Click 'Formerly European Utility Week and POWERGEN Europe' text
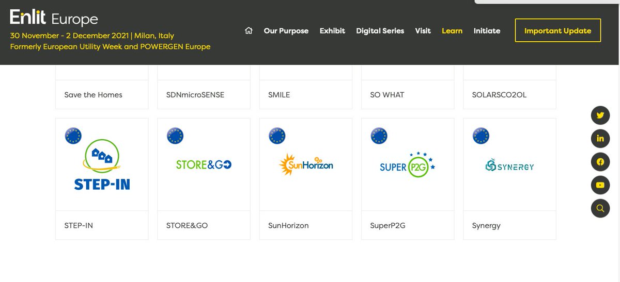Screen dimensions: 620x282 click(110, 47)
